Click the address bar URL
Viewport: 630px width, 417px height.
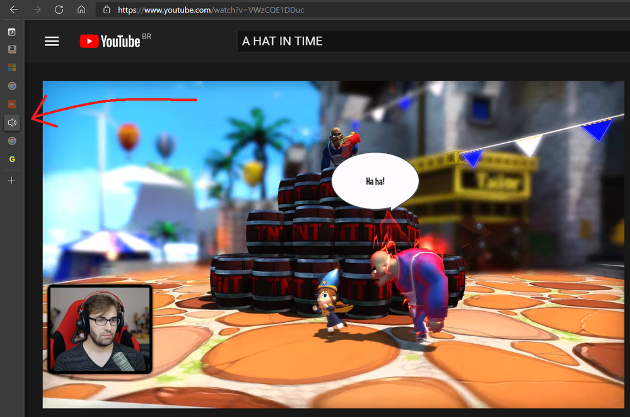pyautogui.click(x=189, y=9)
